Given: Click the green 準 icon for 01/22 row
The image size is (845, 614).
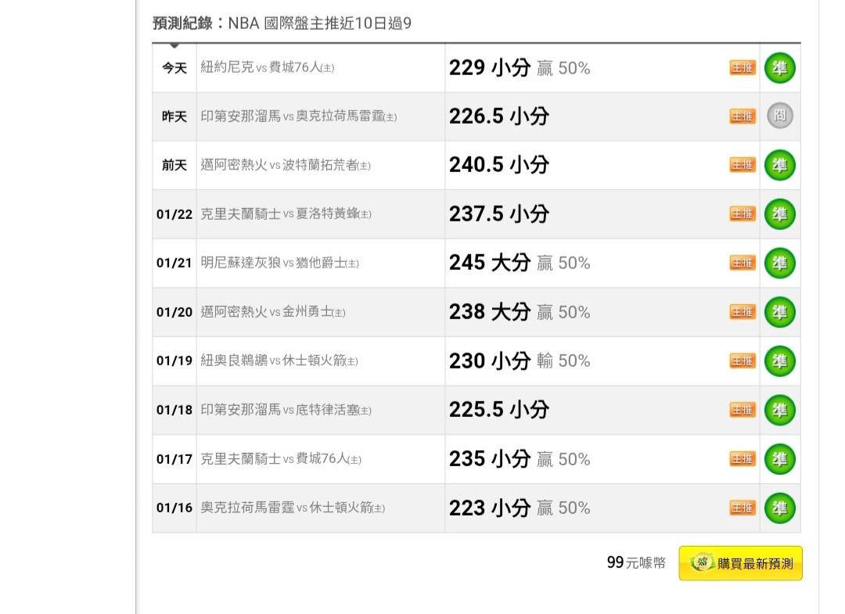Looking at the screenshot, I should tap(779, 214).
